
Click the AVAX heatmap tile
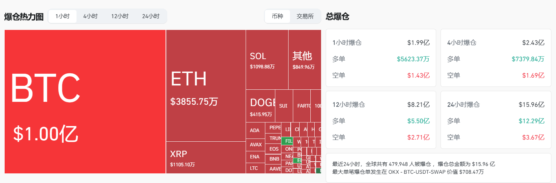[x=255, y=145]
